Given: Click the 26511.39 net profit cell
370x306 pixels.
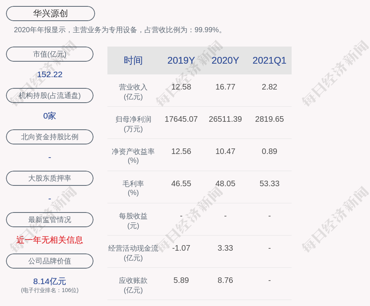Looking at the screenshot, I should coord(225,119).
